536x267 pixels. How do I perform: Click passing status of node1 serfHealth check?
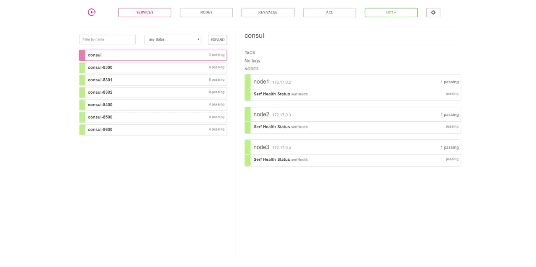(452, 94)
